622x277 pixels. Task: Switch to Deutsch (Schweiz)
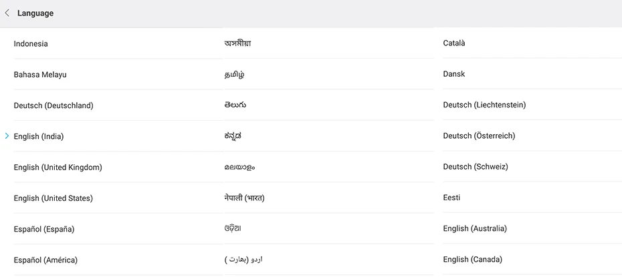(x=476, y=166)
